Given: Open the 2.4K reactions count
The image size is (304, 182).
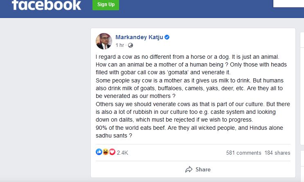Looking at the screenshot, I should 122,153.
